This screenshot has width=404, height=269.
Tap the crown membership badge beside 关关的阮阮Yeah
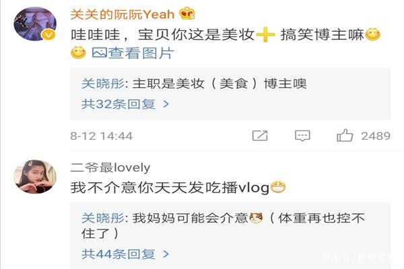pos(187,13)
